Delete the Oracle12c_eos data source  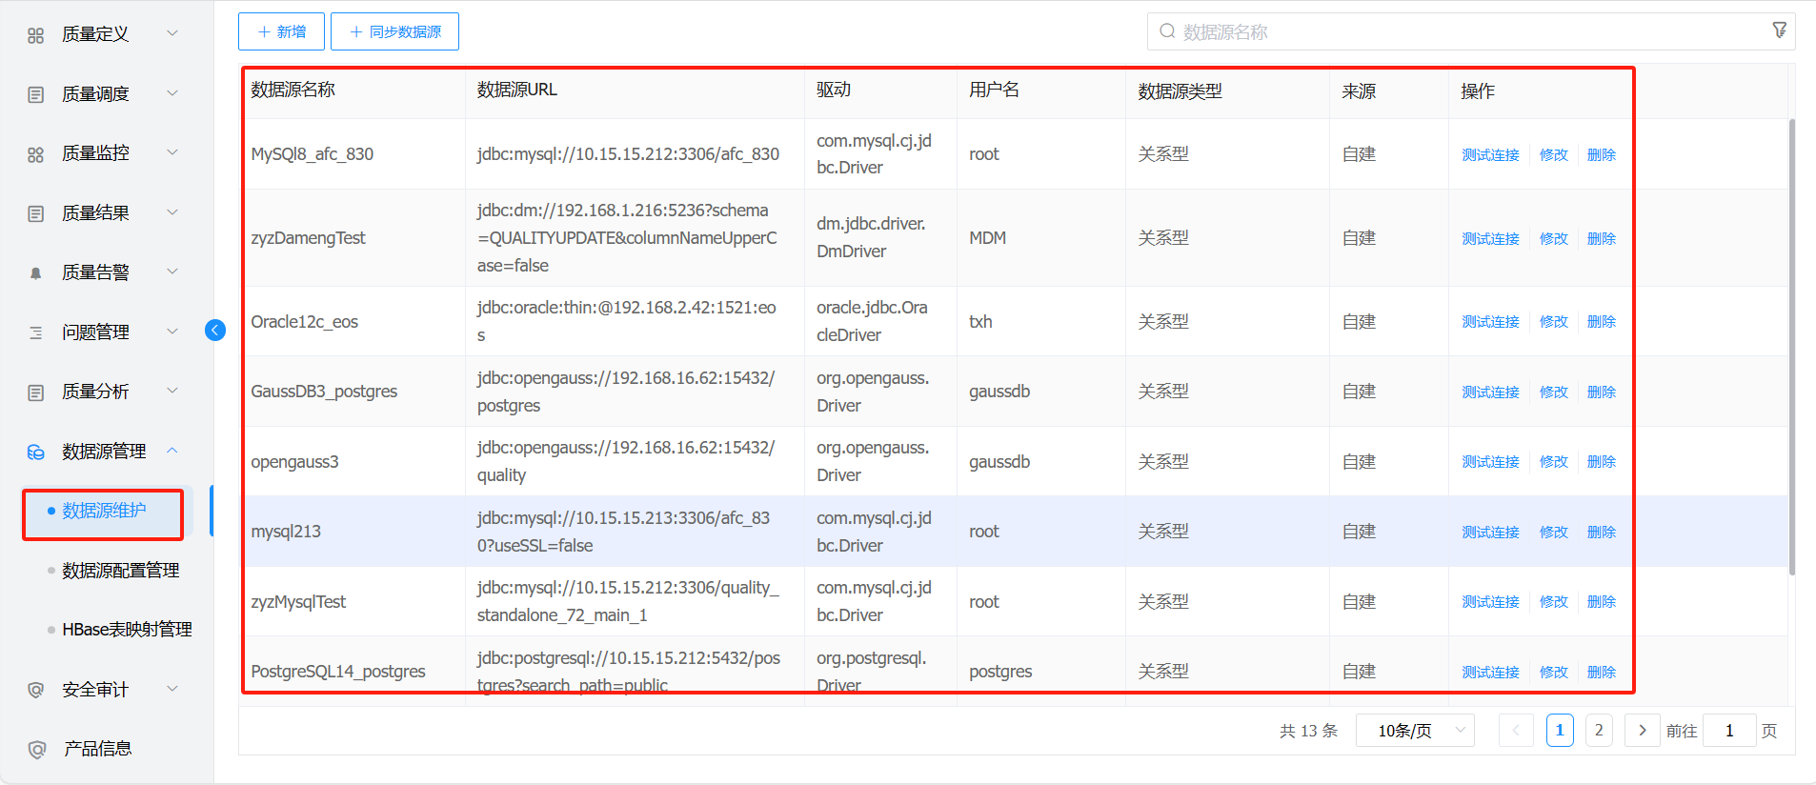(1601, 322)
